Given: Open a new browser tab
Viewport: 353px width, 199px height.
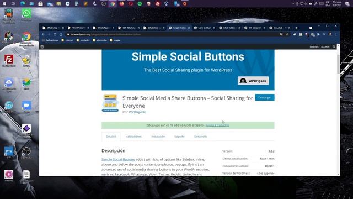Looking at the screenshot, I should pyautogui.click(x=296, y=28).
